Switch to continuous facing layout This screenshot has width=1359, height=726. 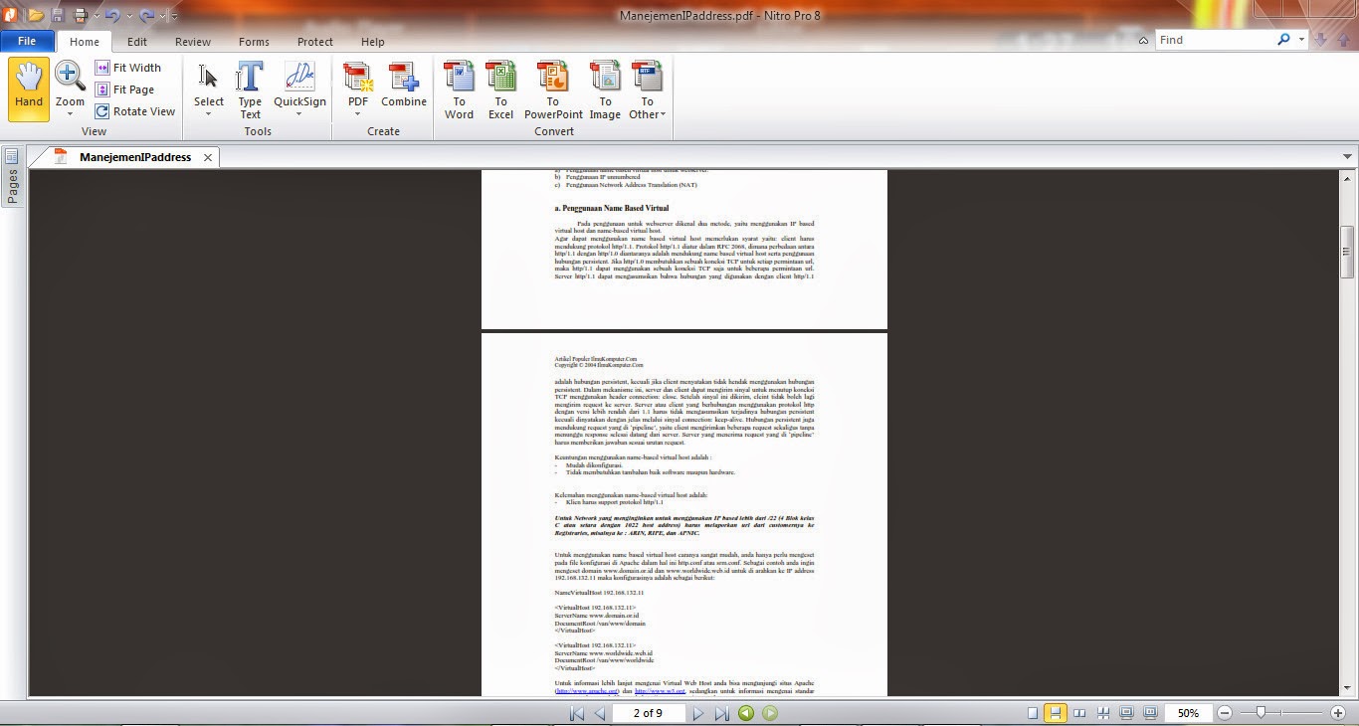(1103, 713)
